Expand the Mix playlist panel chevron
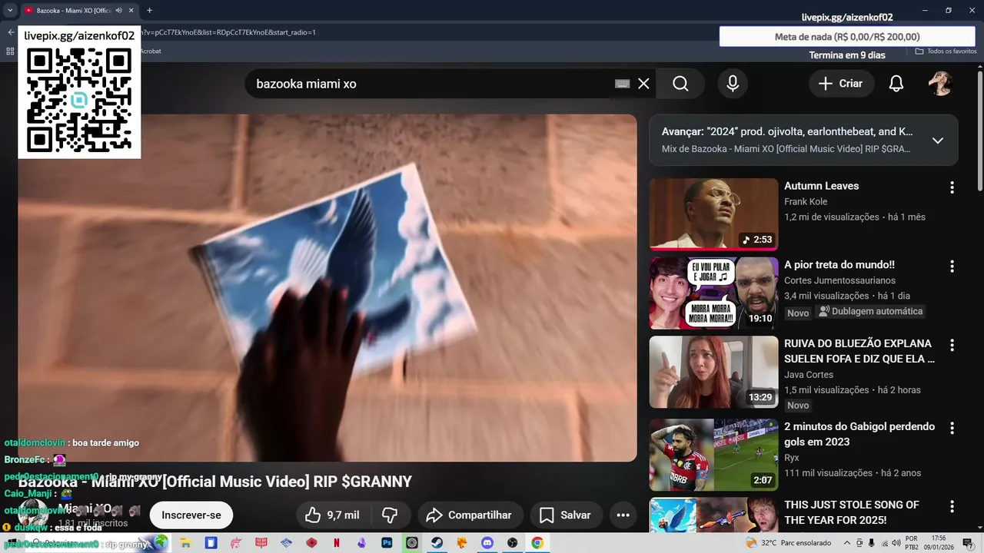 [x=938, y=141]
